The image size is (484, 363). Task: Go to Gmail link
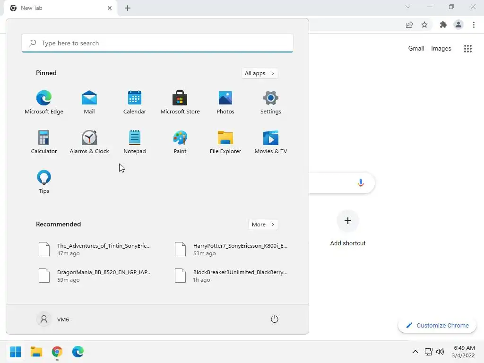click(x=416, y=49)
